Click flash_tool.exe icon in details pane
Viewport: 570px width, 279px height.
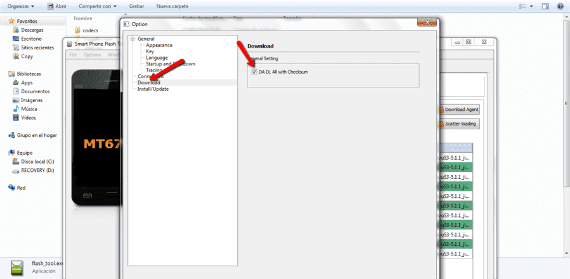18,268
